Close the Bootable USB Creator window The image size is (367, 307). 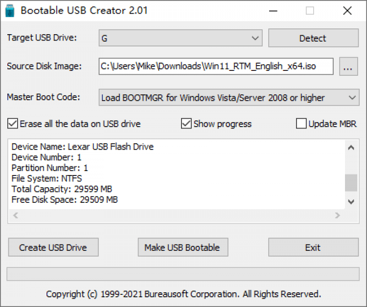pyautogui.click(x=347, y=11)
